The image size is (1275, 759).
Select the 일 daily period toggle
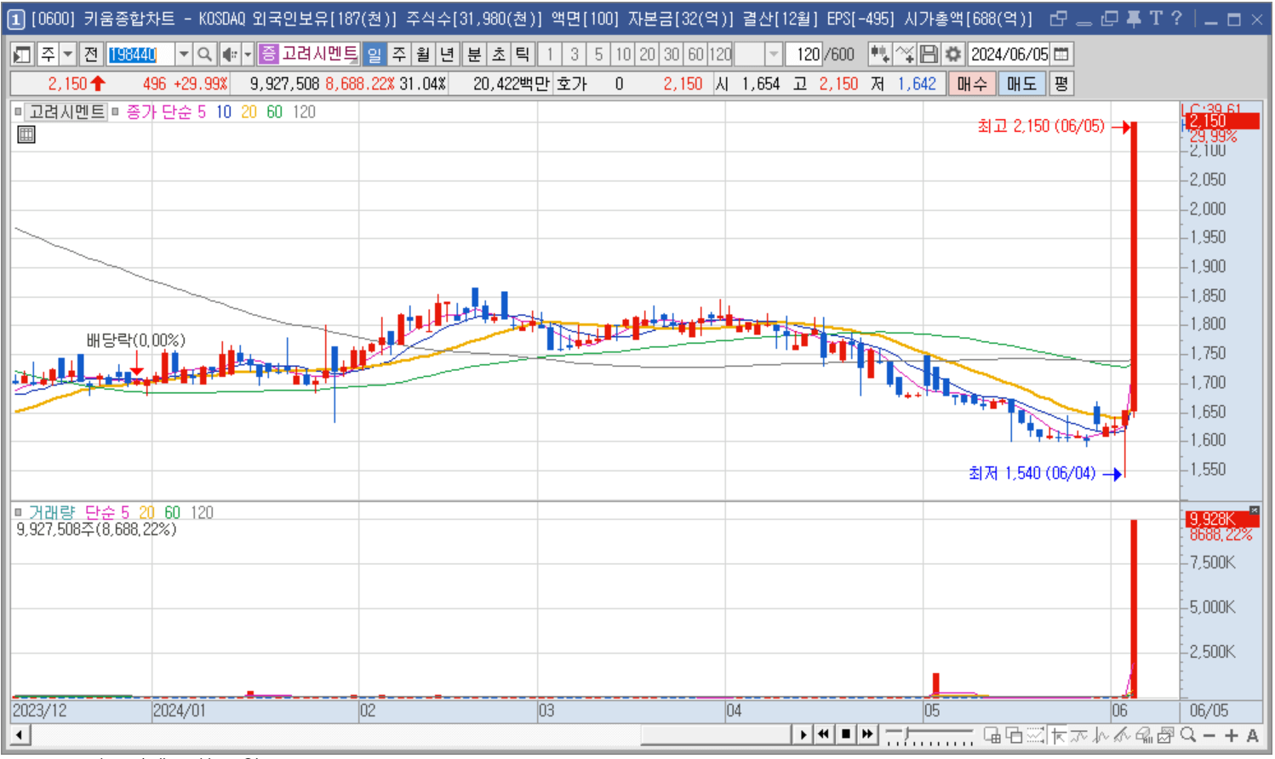pos(374,54)
